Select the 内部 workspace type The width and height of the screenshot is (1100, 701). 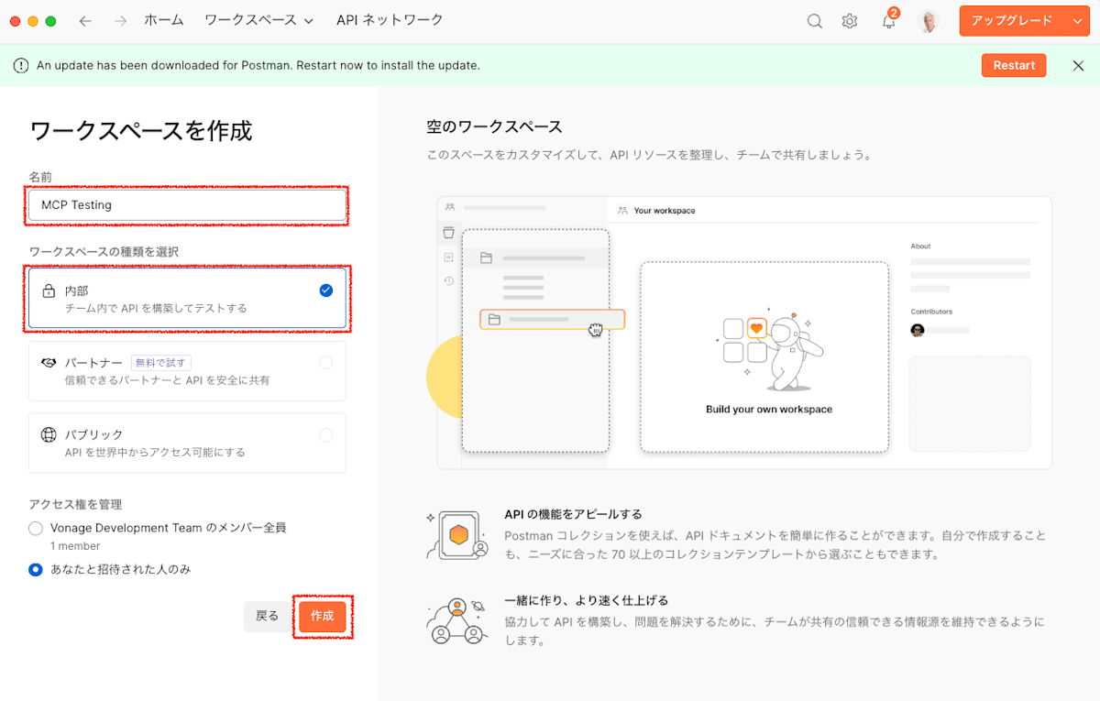[187, 298]
